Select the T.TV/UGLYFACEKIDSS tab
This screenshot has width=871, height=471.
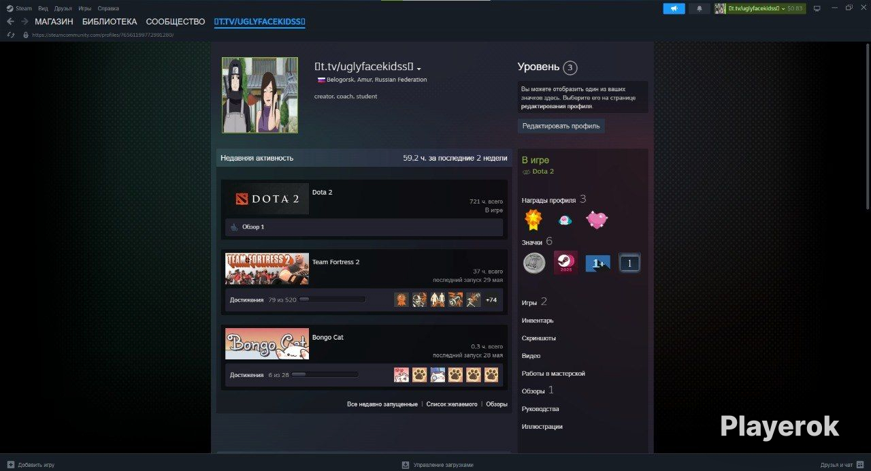pos(260,22)
